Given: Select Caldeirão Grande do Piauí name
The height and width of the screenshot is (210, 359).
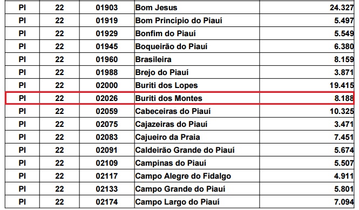Looking at the screenshot, I should [185, 150].
